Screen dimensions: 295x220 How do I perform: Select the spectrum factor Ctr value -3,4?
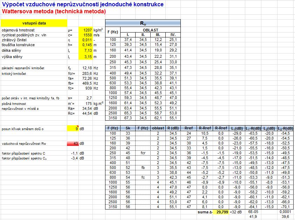click(74, 158)
